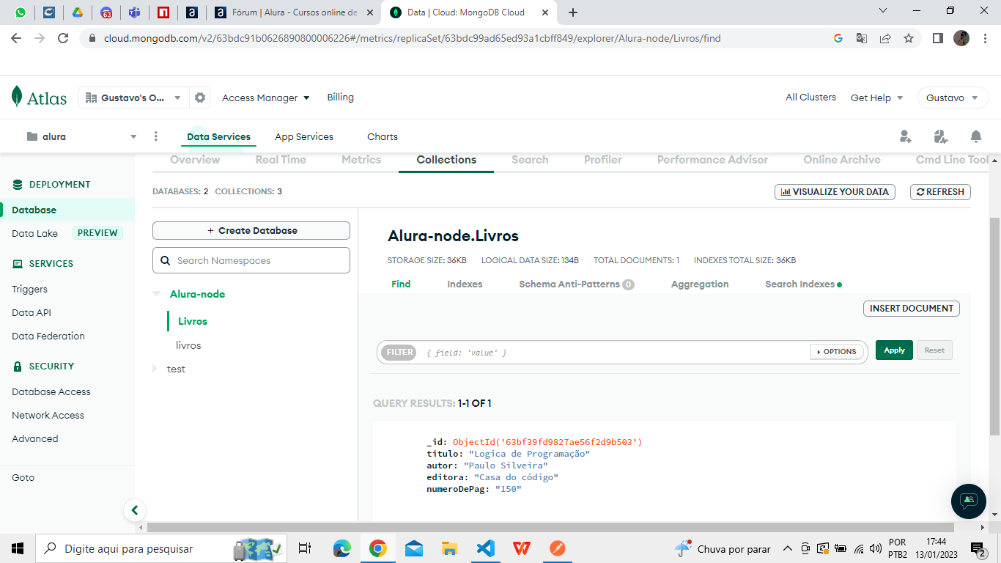Open a new browser tab

(573, 12)
